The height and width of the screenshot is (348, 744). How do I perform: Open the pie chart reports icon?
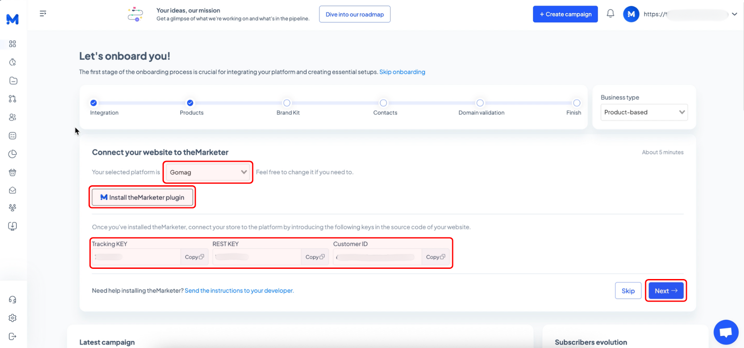point(12,154)
